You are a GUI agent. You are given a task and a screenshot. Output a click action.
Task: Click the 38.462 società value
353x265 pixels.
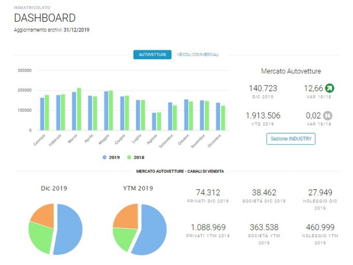tap(264, 193)
